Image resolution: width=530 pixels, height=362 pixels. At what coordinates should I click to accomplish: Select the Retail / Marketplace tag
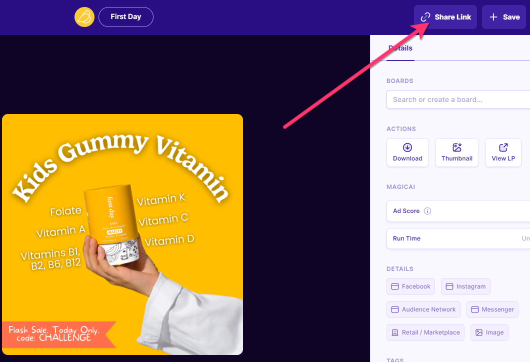point(425,332)
